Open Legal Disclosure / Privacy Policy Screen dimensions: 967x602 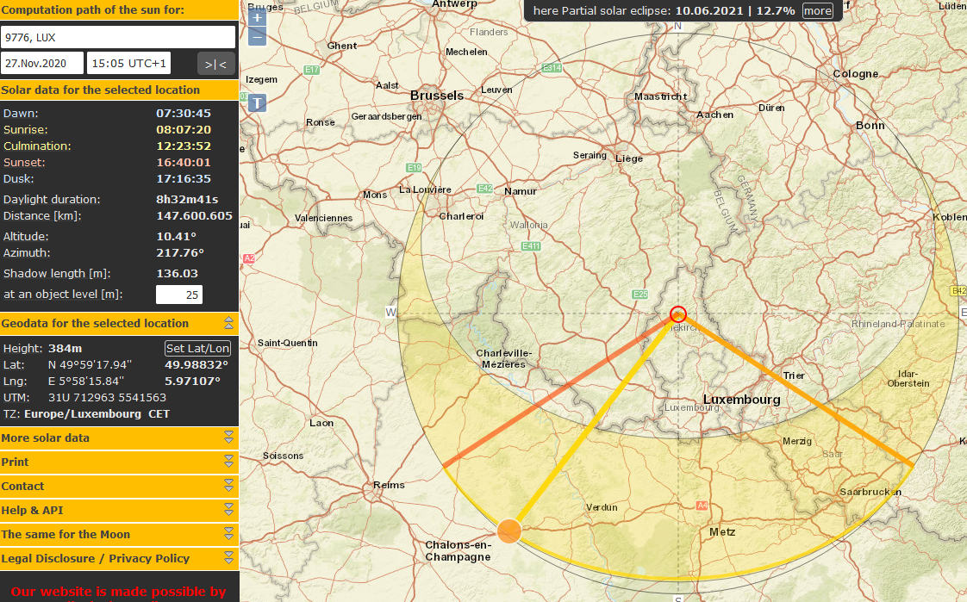click(119, 558)
